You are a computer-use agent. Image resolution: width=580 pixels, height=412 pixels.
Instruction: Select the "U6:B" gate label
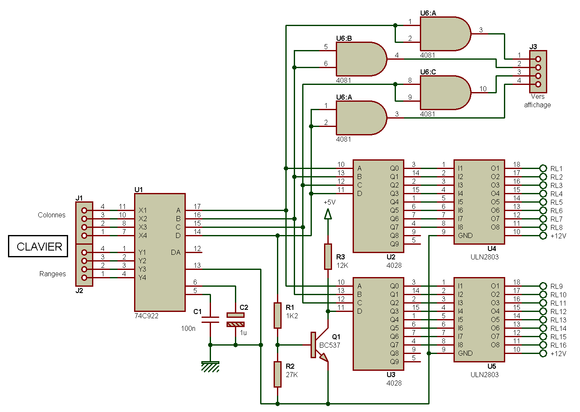[344, 38]
